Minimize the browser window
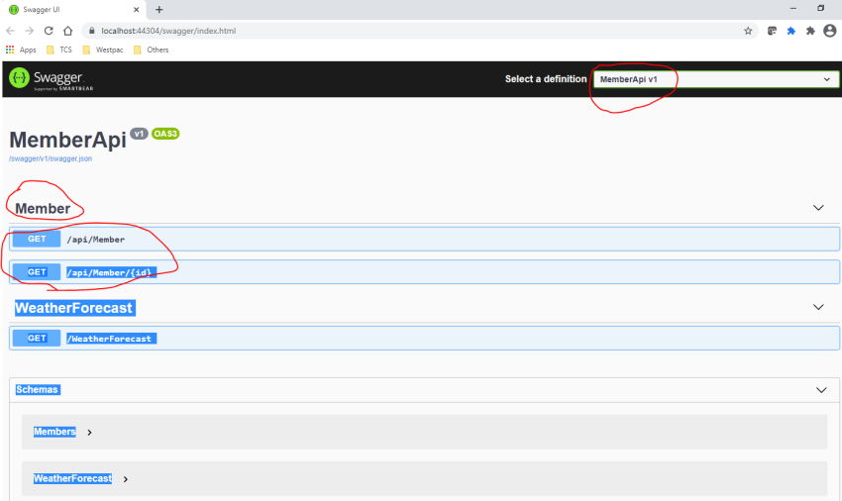Screen dimensions: 842x501 tap(793, 9)
